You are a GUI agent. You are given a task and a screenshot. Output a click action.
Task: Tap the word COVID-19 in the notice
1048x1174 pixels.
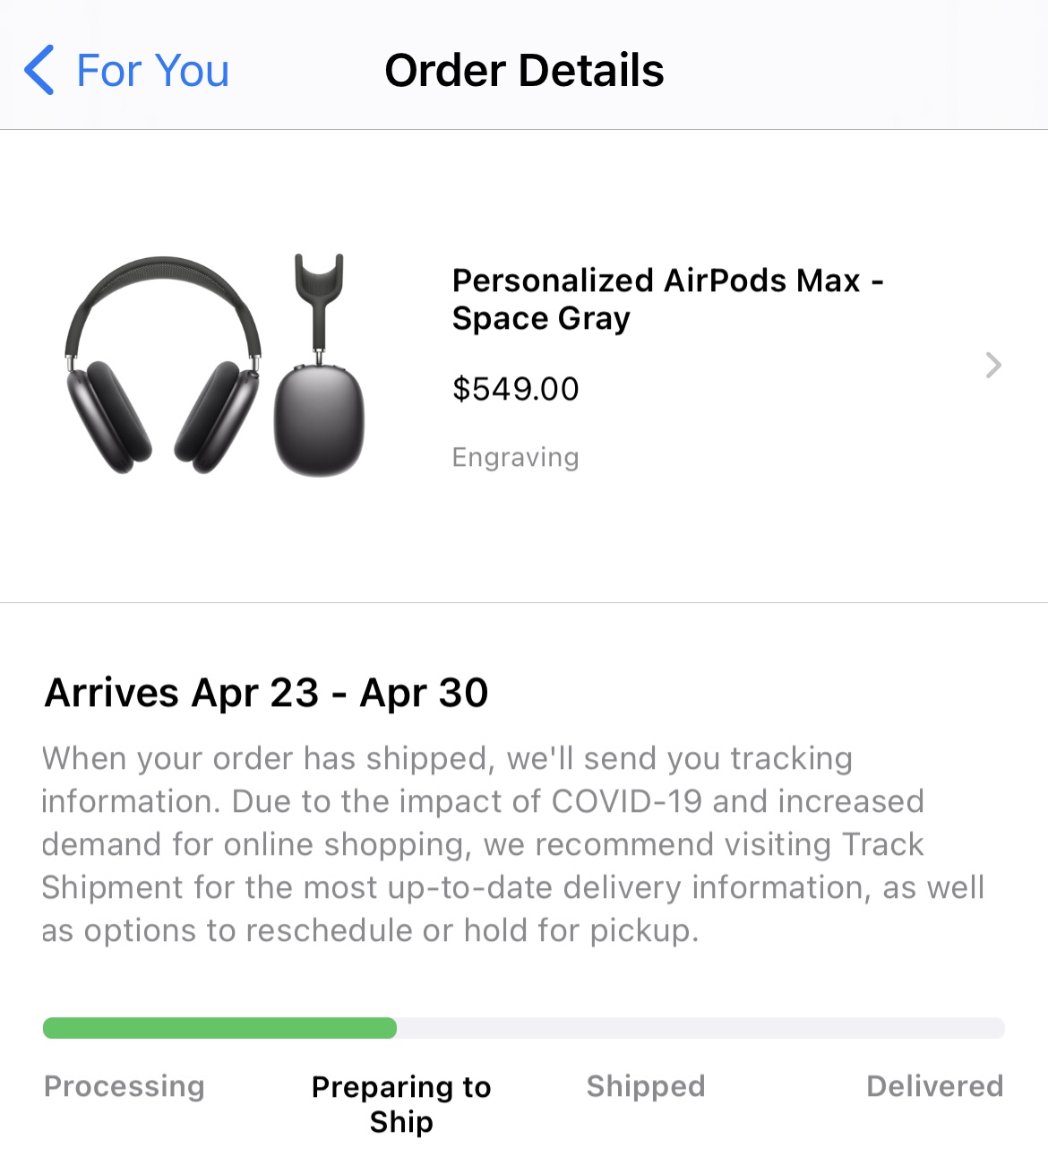tap(626, 801)
